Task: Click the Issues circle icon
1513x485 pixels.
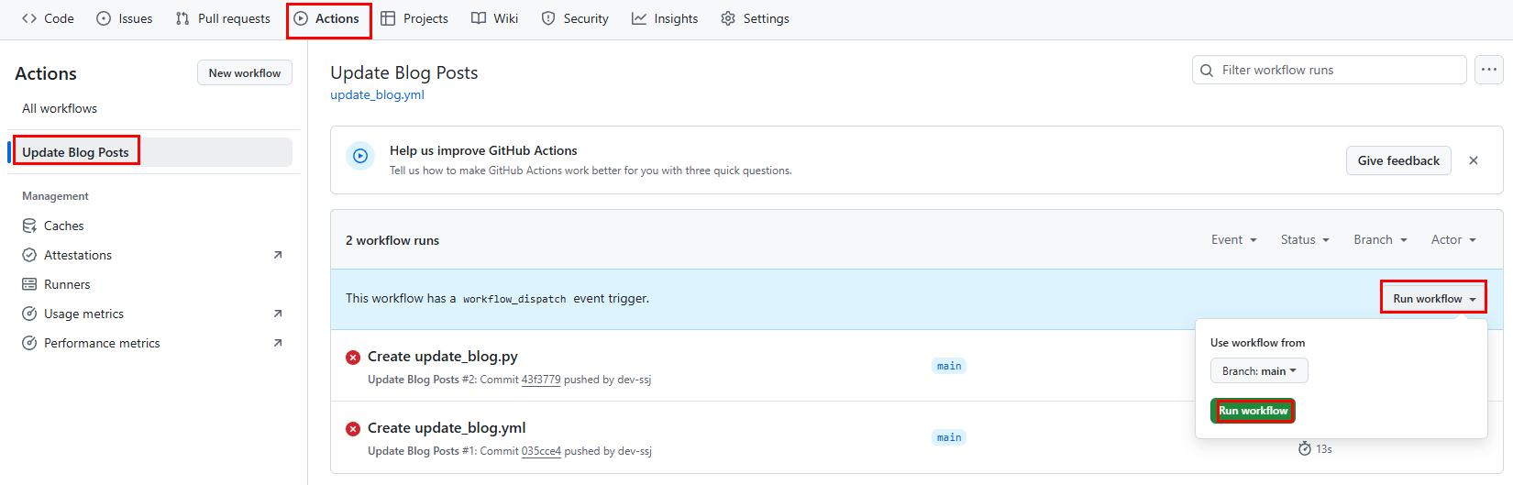Action: tap(104, 18)
